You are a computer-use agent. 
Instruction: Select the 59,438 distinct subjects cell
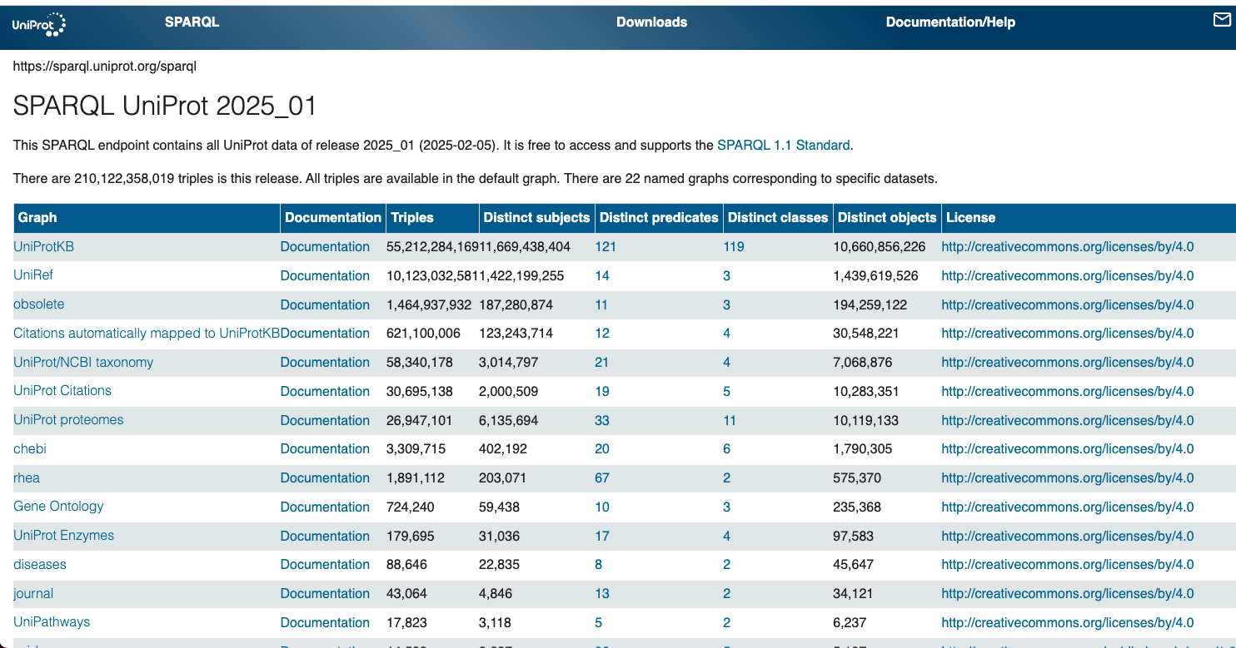point(500,507)
